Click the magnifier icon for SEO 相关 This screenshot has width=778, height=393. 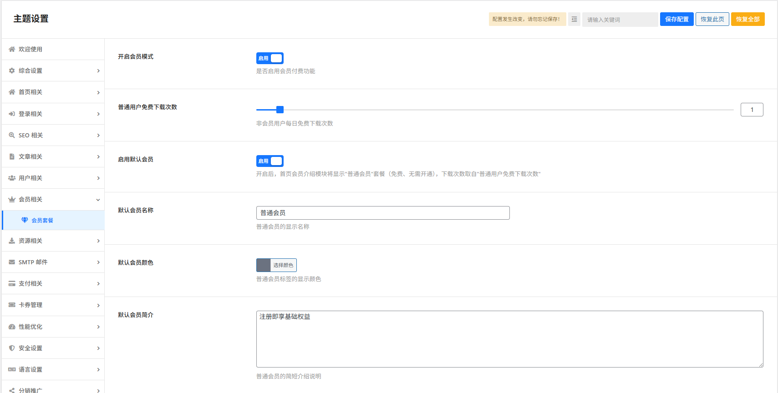point(12,135)
